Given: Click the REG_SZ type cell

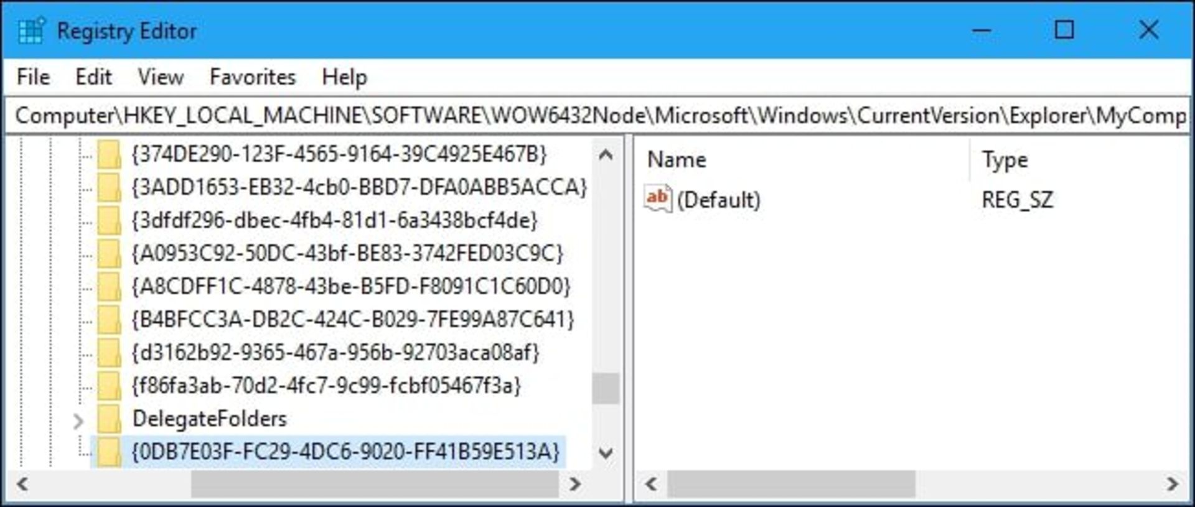Looking at the screenshot, I should 1018,200.
